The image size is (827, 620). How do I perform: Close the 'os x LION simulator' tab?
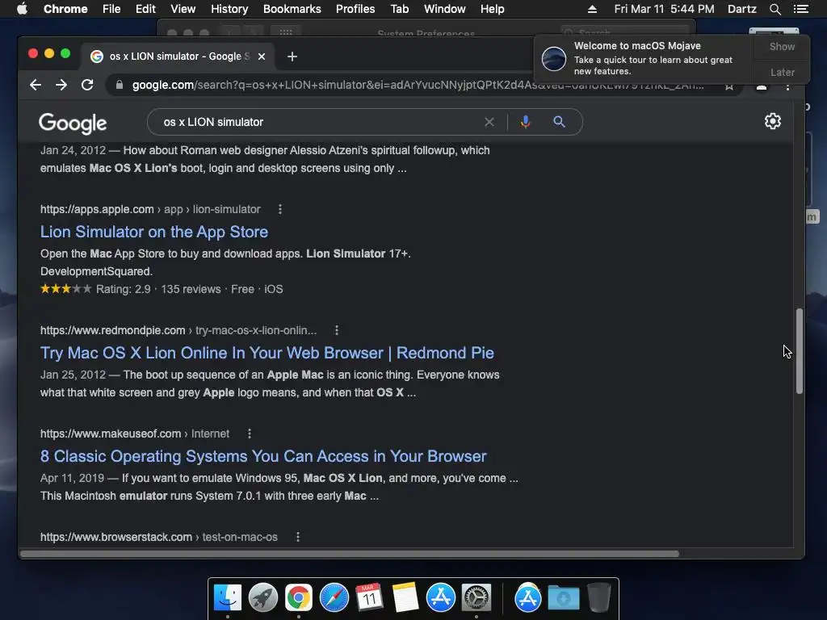[262, 57]
